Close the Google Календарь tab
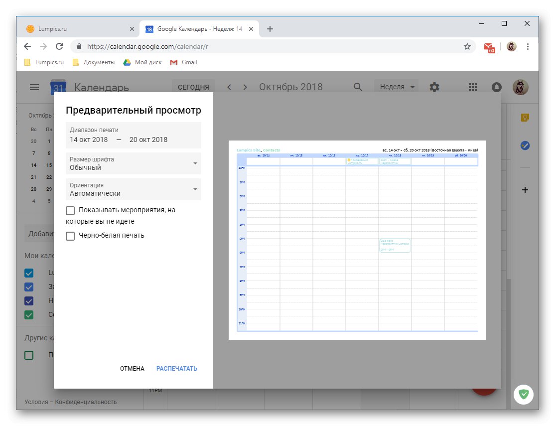555x426 pixels. pyautogui.click(x=251, y=29)
